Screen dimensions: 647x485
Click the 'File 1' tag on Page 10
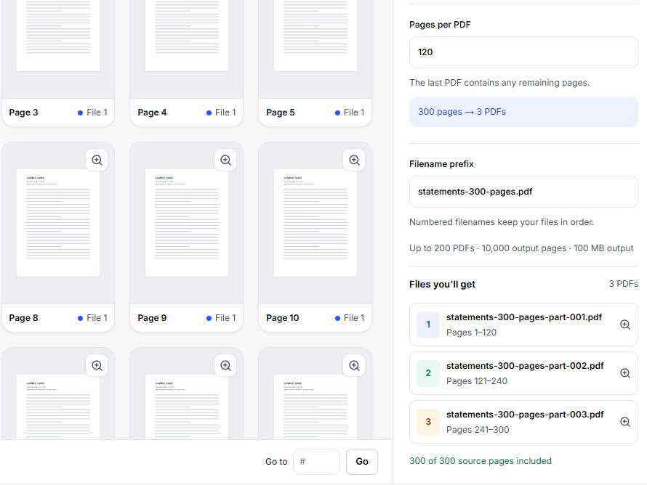click(350, 318)
